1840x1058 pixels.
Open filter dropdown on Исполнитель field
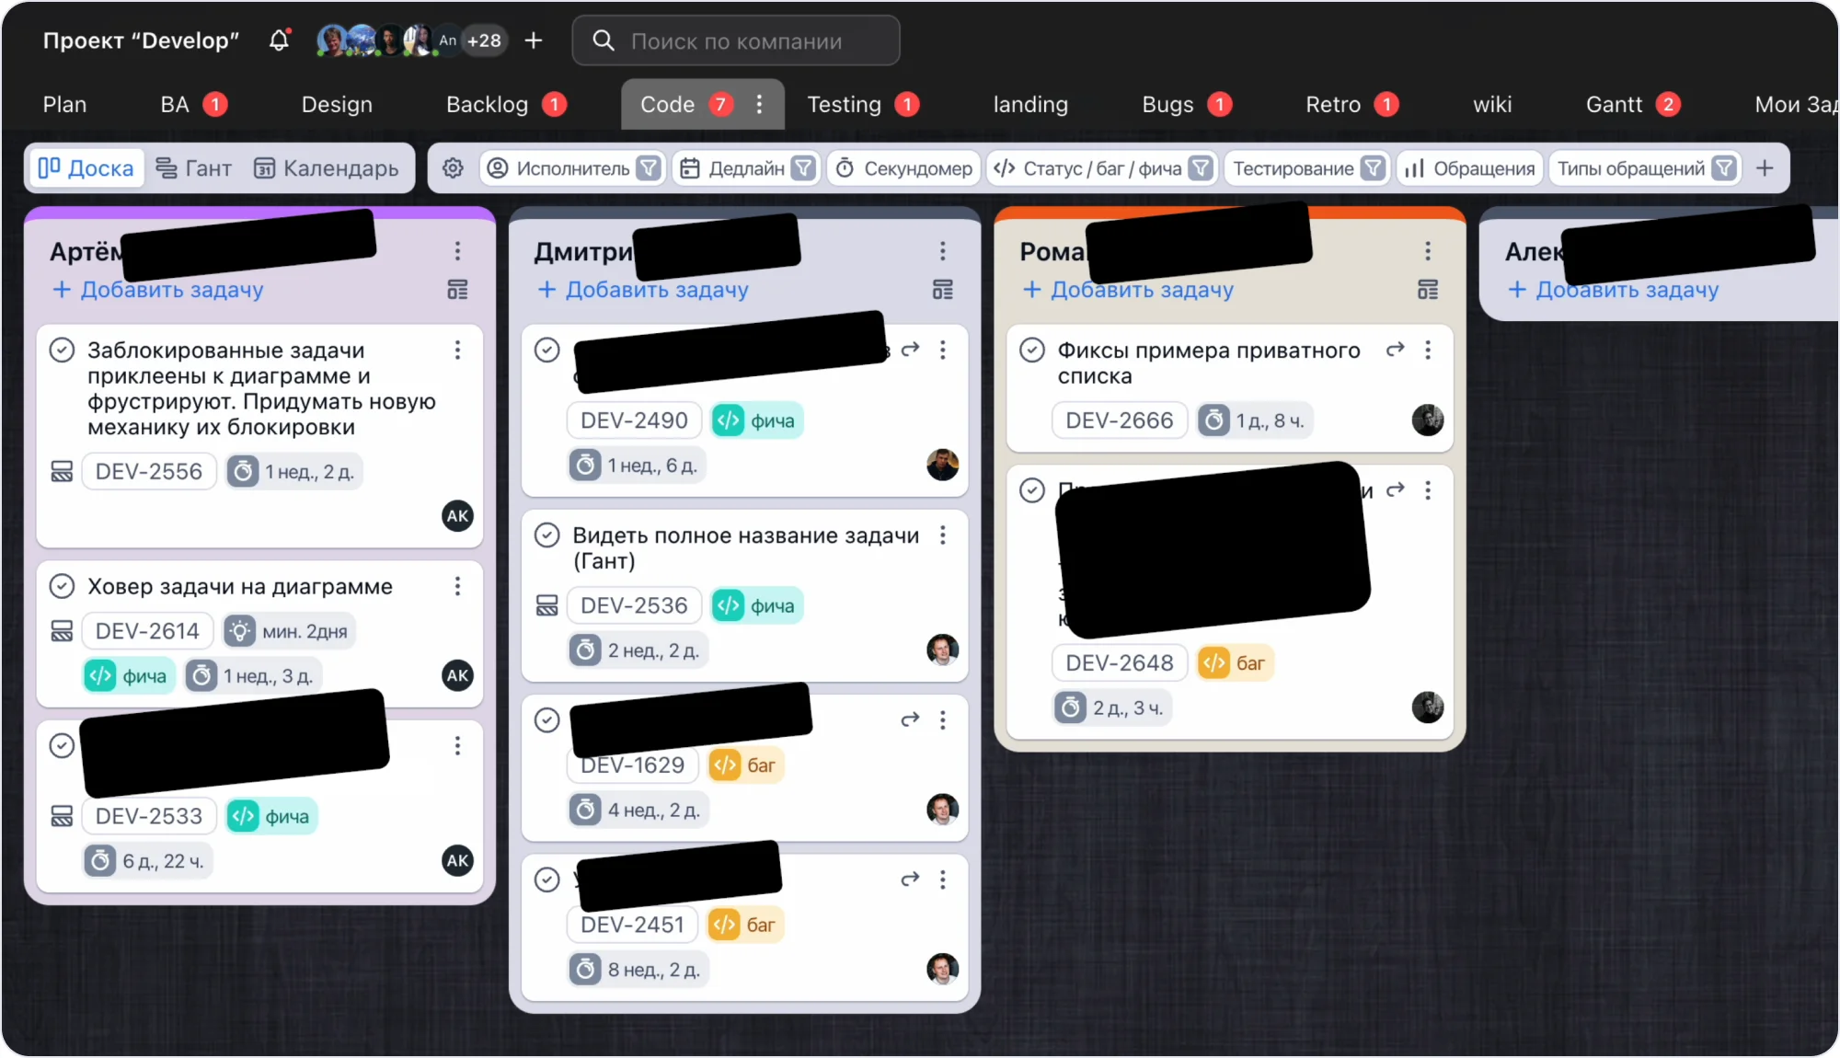pyautogui.click(x=650, y=168)
